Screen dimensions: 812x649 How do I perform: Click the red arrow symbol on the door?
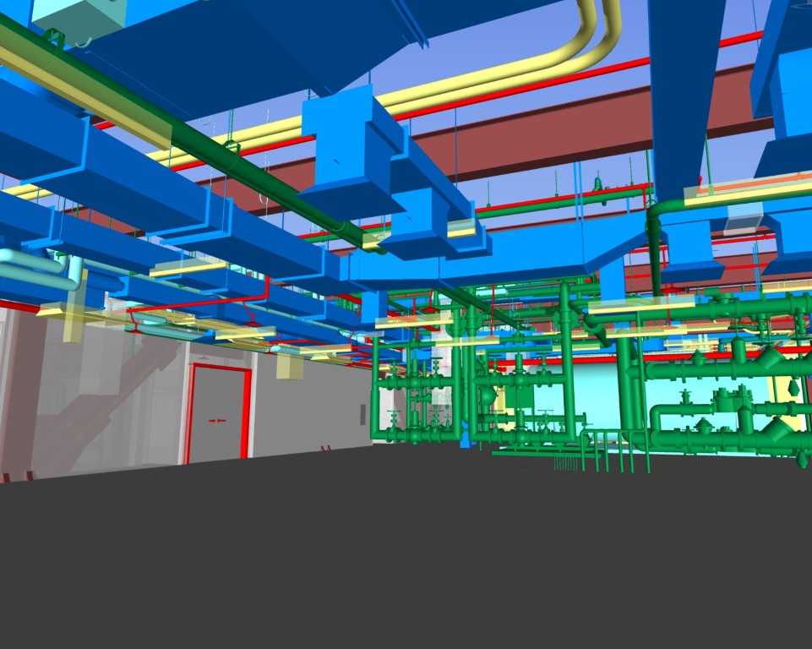(217, 420)
